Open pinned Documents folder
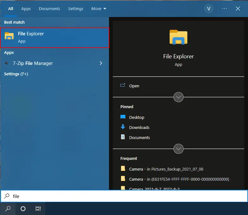Image resolution: width=248 pixels, height=215 pixels. tap(140, 138)
